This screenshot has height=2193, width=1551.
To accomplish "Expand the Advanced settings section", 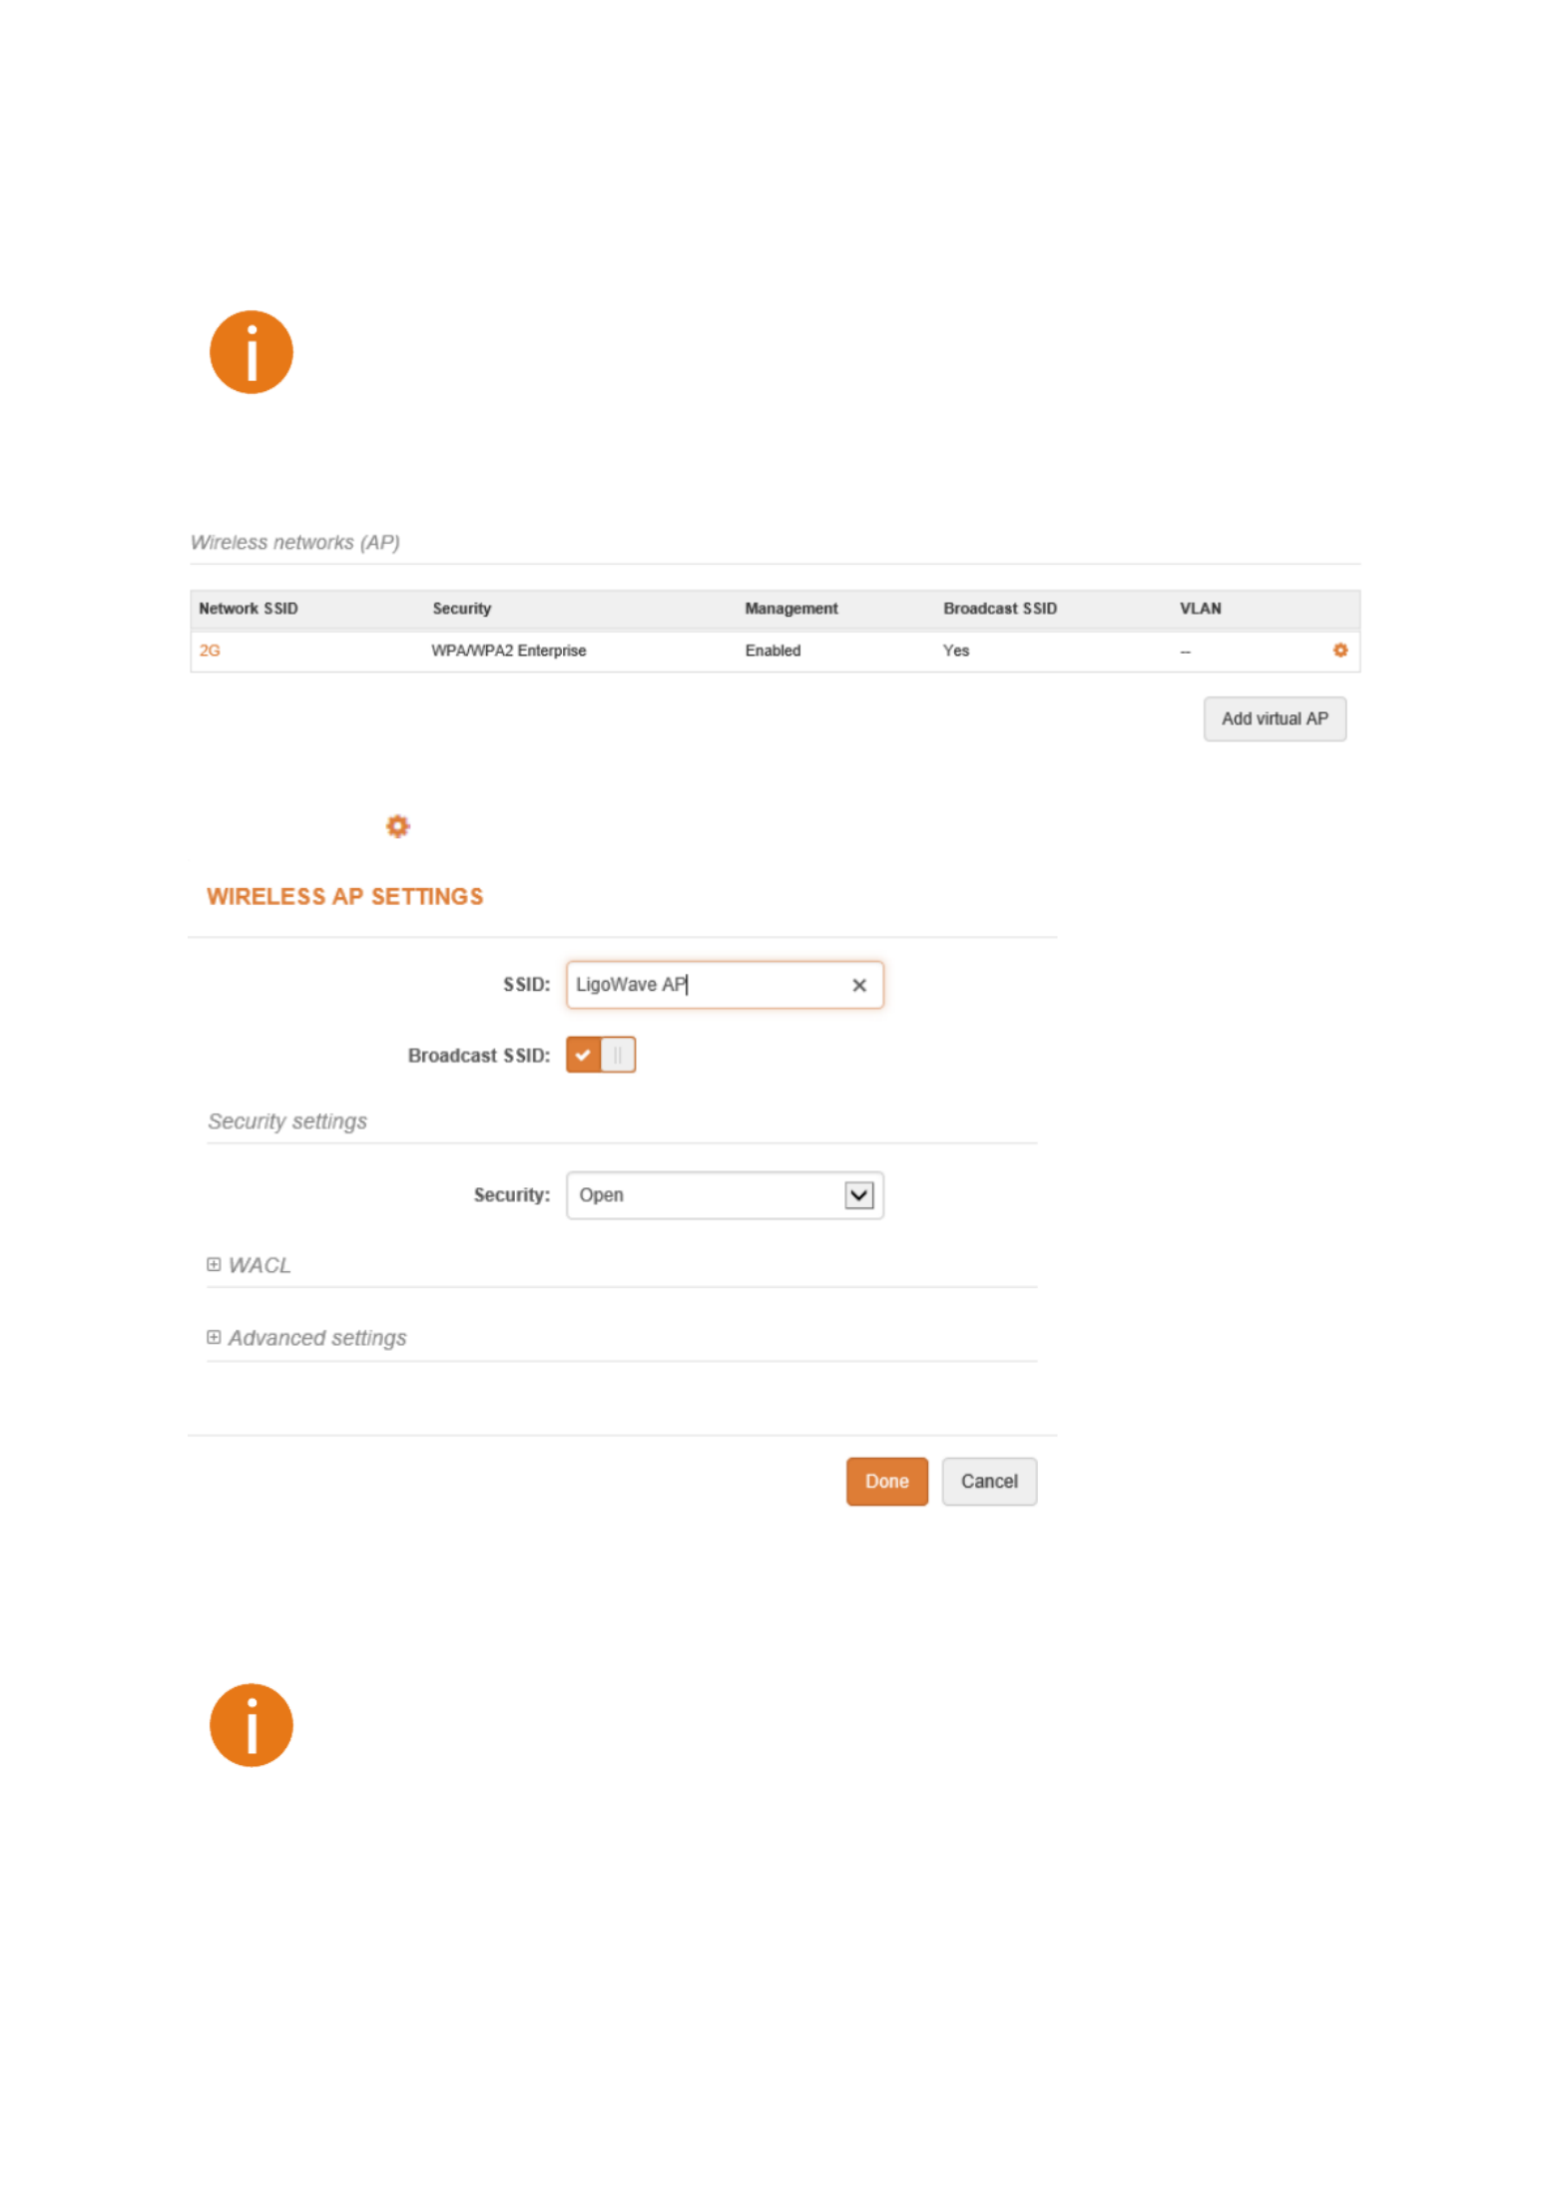I will click(307, 1337).
